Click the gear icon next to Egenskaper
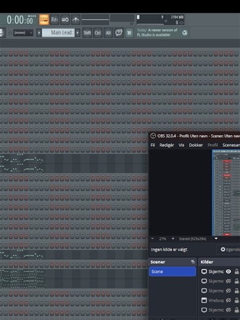 [223, 249]
